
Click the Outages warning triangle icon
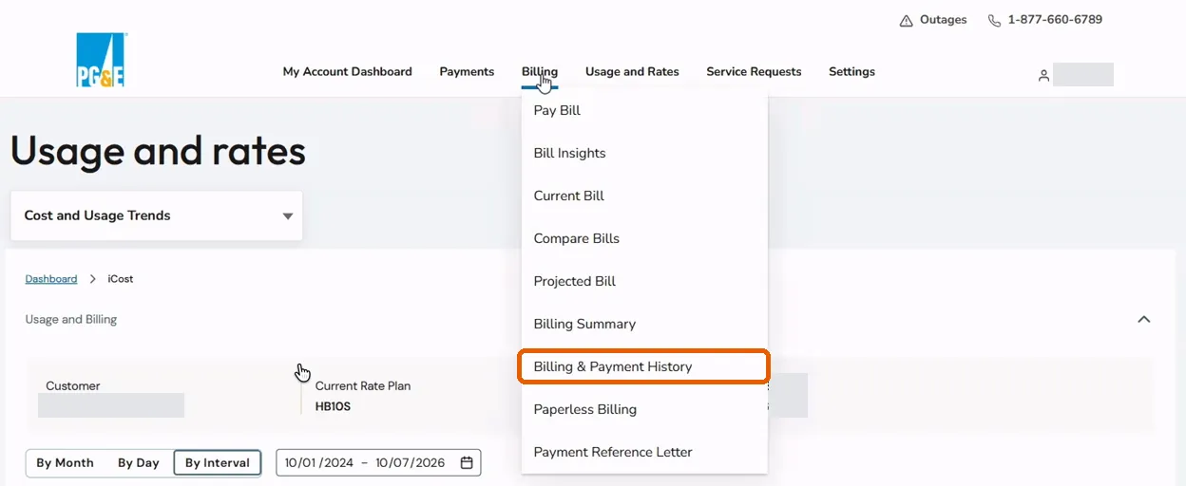coord(907,20)
